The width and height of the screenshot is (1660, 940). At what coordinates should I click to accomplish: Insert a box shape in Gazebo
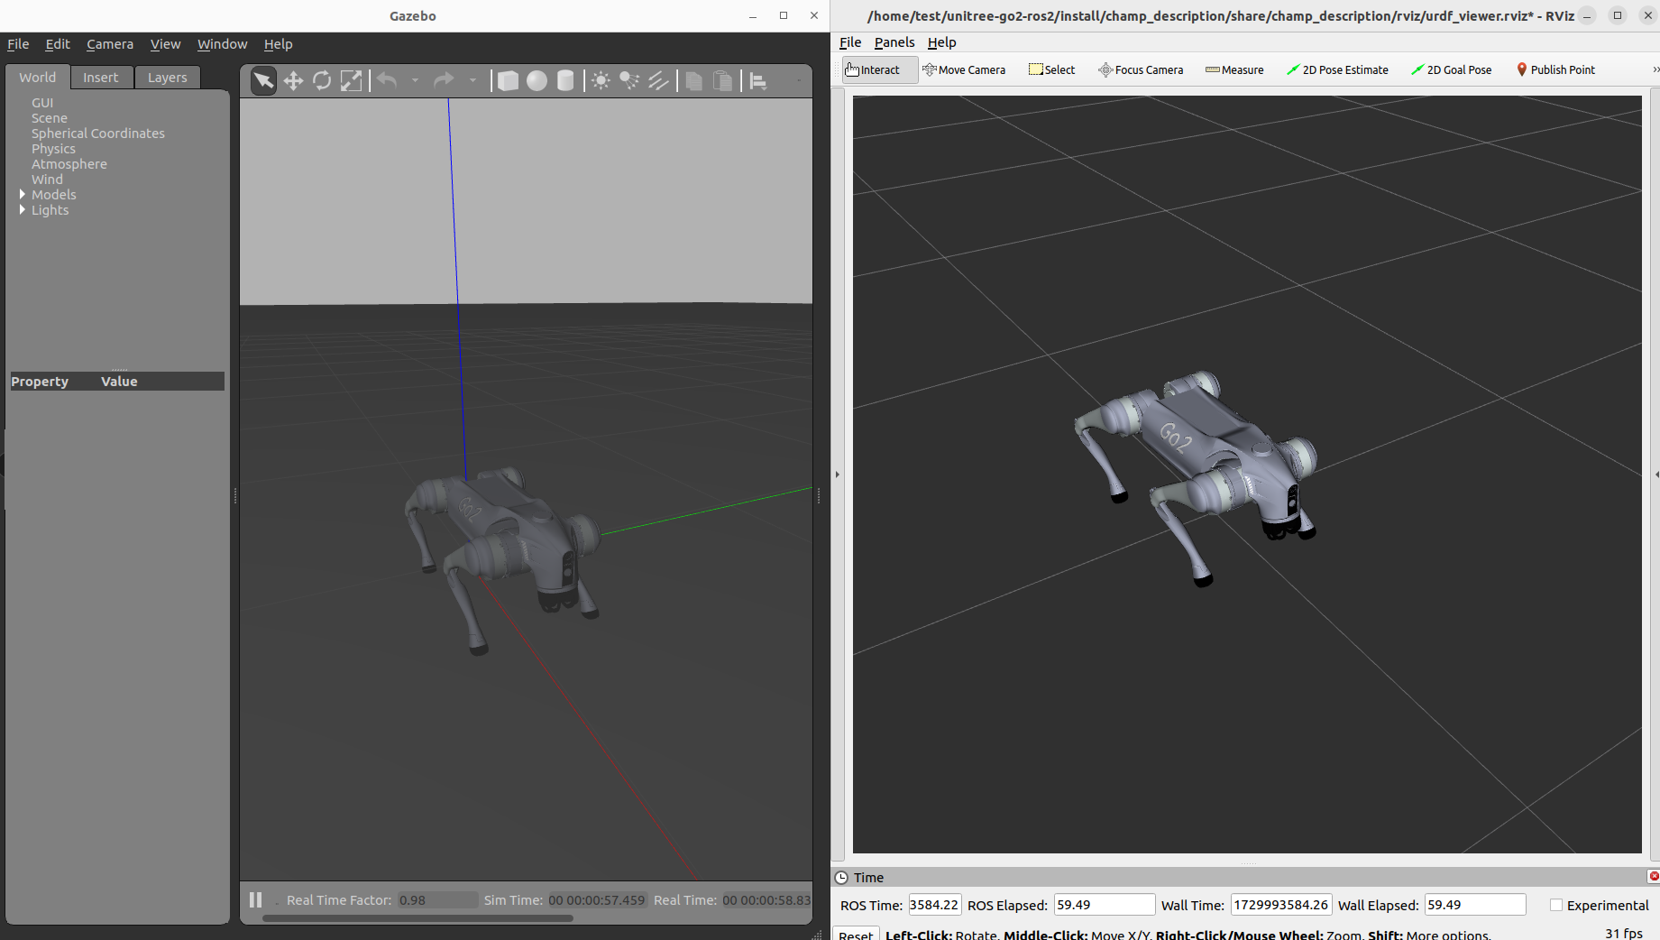coord(508,81)
